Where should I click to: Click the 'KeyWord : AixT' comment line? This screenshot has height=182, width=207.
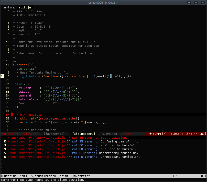[x=27, y=30]
